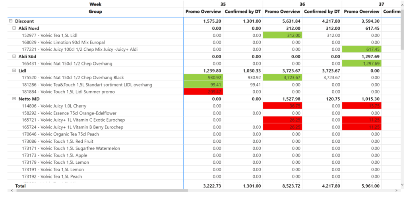
Task: Click the horizontal scrollbar right arrow
Action: click(x=396, y=190)
